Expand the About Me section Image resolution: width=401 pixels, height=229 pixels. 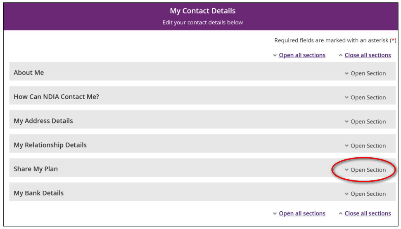(x=368, y=73)
